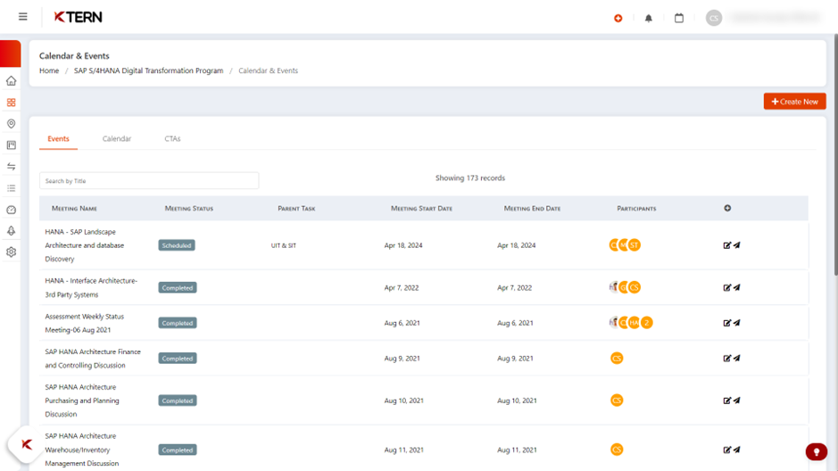Go to Home breadcrumb link
This screenshot has width=838, height=471.
pyautogui.click(x=49, y=70)
